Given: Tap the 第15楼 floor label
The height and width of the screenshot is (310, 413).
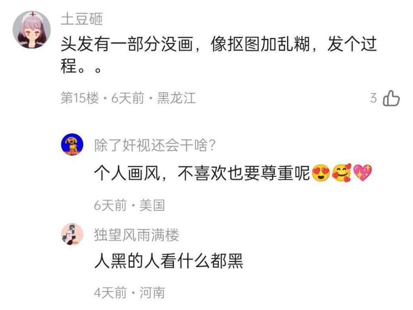Looking at the screenshot, I should (80, 98).
